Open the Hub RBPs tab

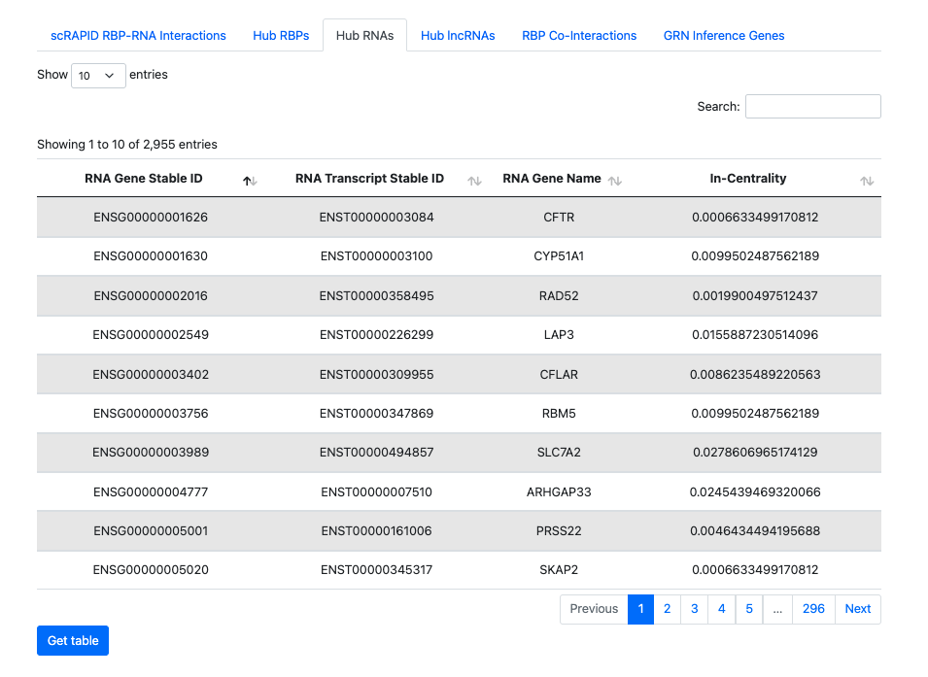281,36
